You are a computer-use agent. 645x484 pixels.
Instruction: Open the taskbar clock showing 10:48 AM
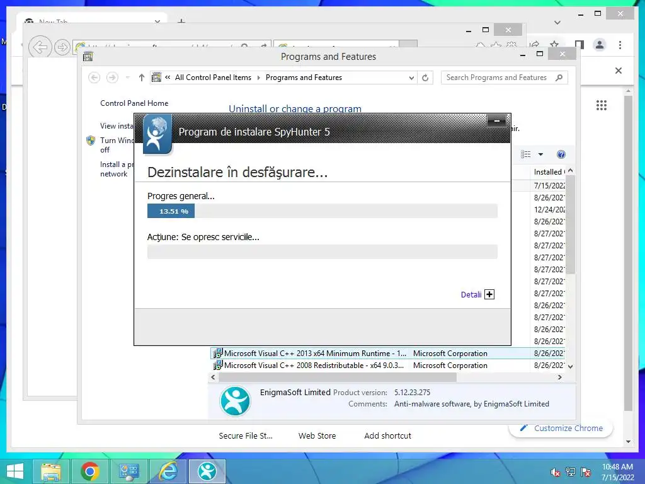(617, 471)
